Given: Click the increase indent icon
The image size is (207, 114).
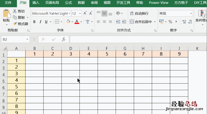Looking at the screenshot, I should [x=124, y=22].
